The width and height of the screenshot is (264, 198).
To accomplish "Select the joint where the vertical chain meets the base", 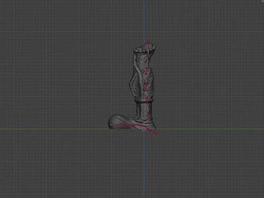I will pos(149,119).
